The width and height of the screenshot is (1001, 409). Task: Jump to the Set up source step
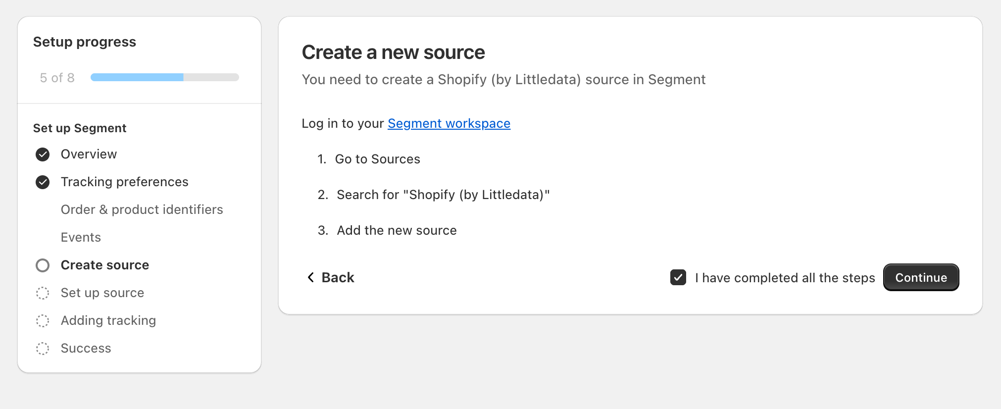102,293
